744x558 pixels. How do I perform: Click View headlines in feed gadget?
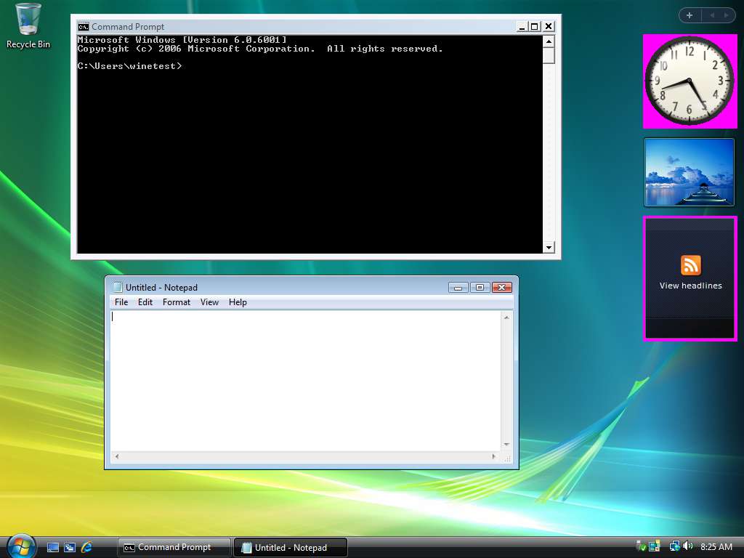coord(690,286)
